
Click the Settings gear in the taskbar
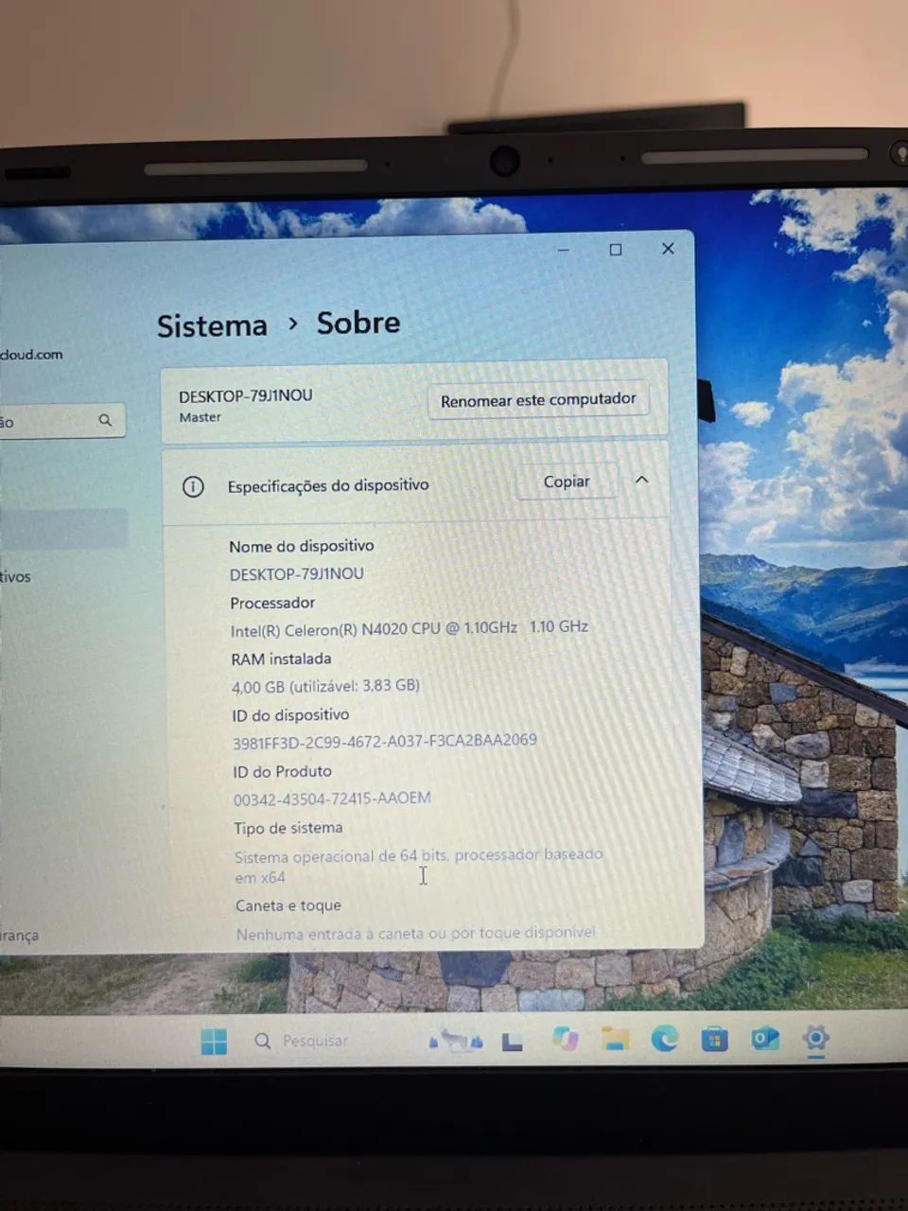[x=815, y=1037]
